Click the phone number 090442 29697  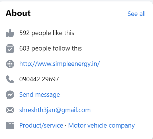pos(39,79)
